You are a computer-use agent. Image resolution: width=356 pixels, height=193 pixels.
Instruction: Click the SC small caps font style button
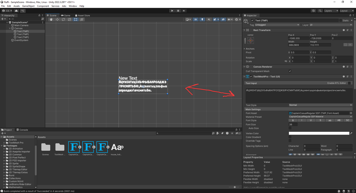point(348,121)
